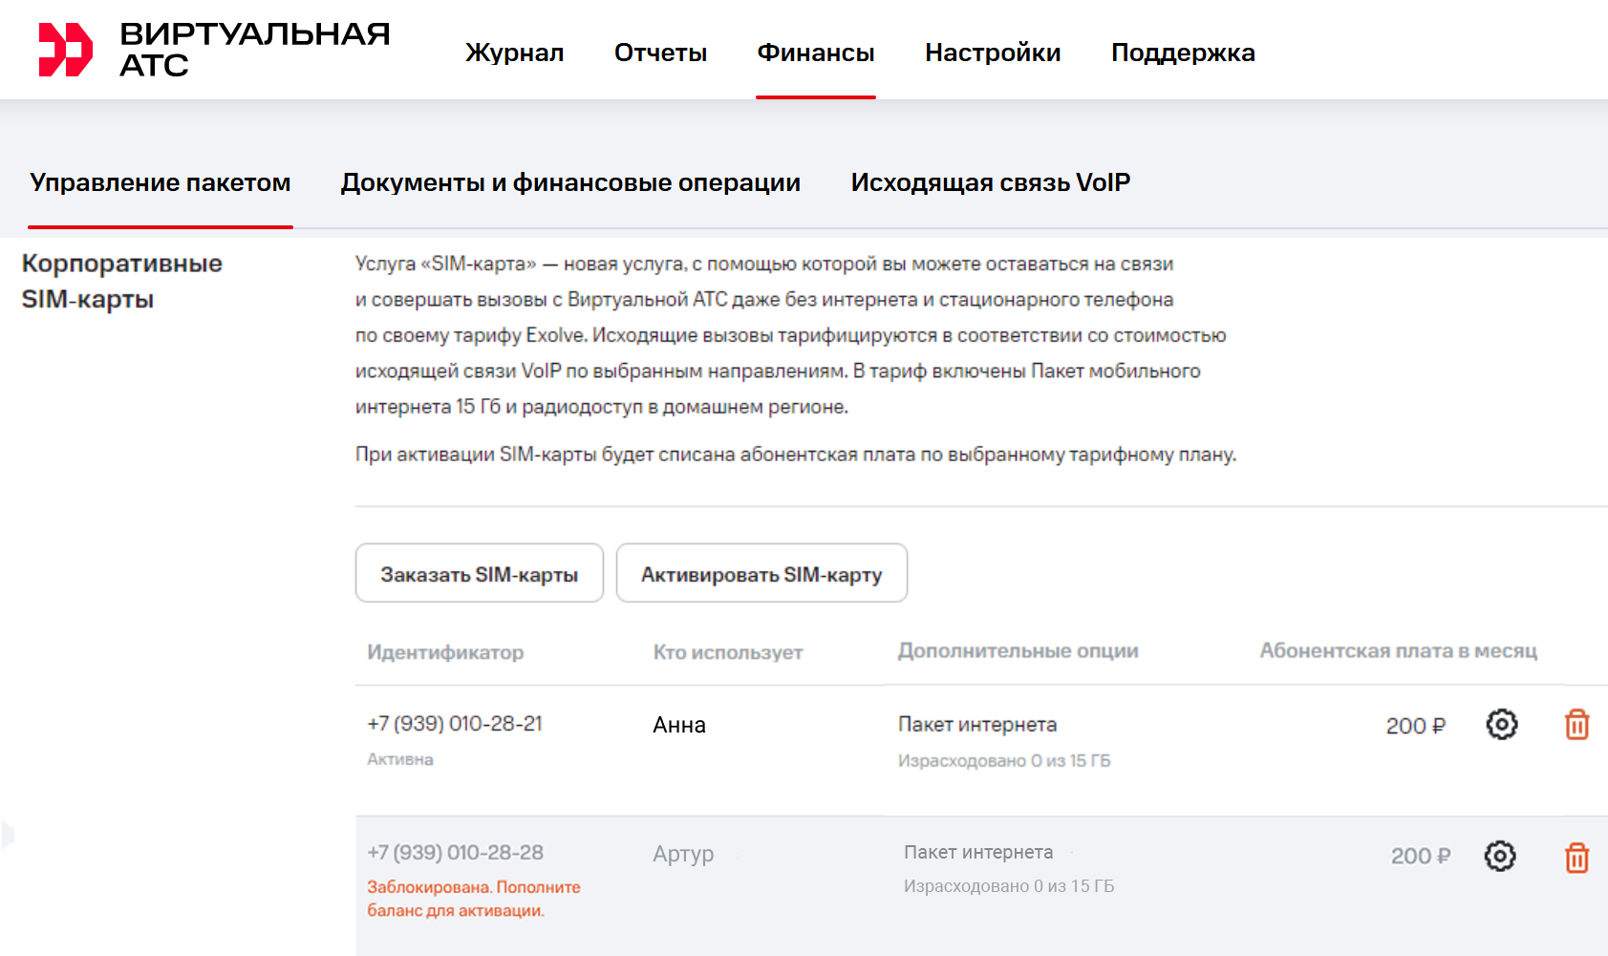Switch to Документы и финансовые операции tab
This screenshot has height=956, width=1608.
pyautogui.click(x=570, y=182)
